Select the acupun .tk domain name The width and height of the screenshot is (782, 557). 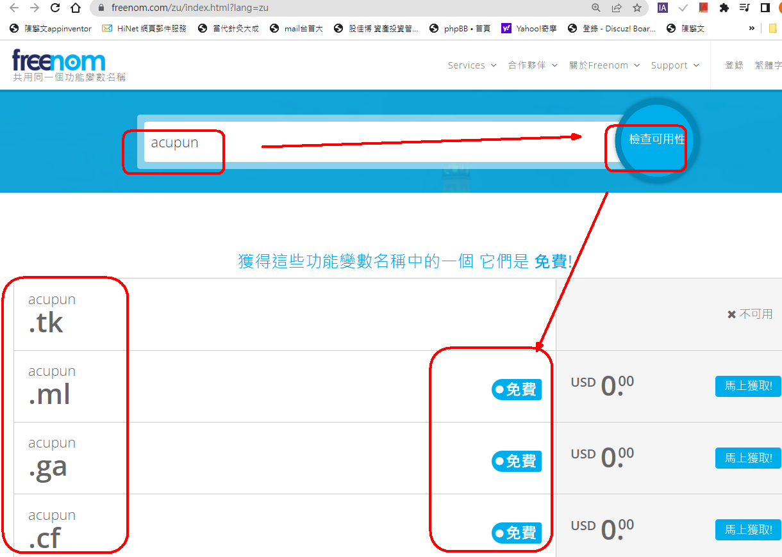point(52,314)
